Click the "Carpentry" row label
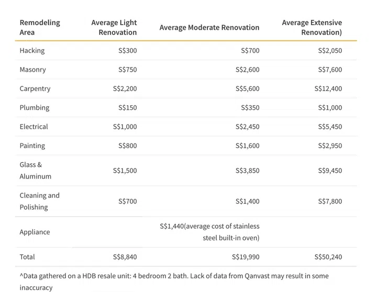 [35, 88]
